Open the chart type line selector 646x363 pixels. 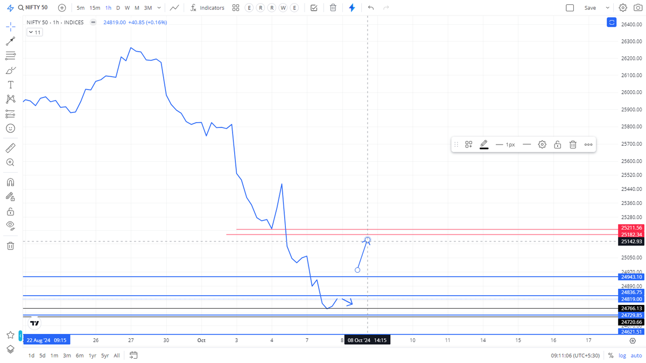pyautogui.click(x=174, y=8)
